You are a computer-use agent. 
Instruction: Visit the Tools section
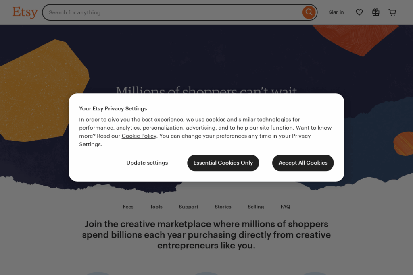point(156,207)
